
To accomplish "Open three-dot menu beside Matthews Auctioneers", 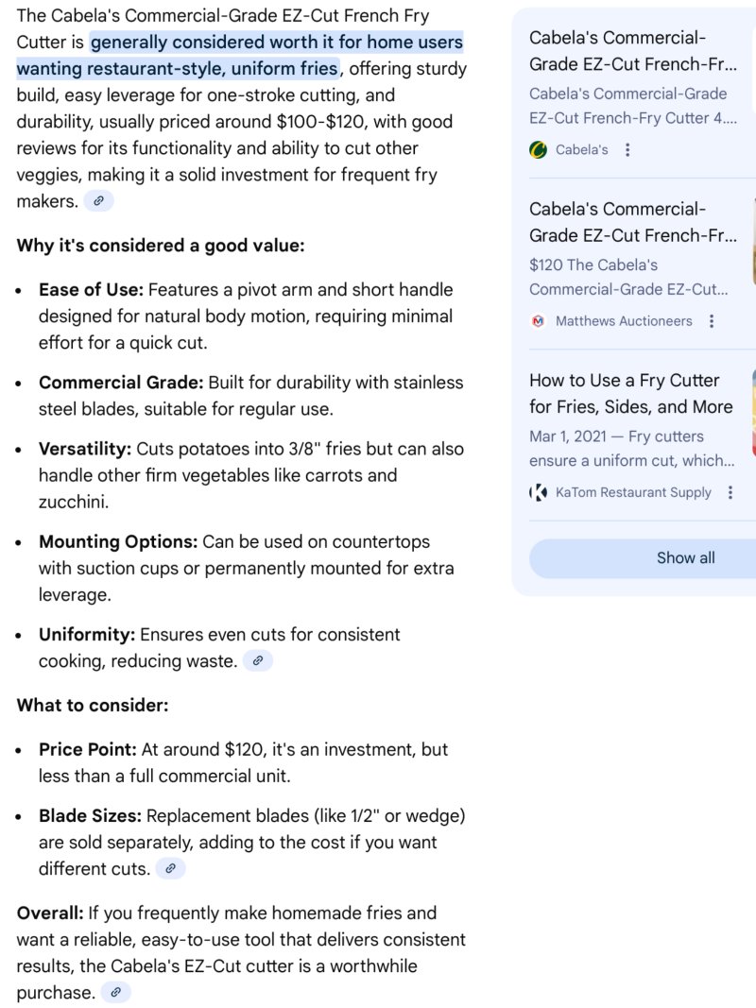I will (712, 321).
